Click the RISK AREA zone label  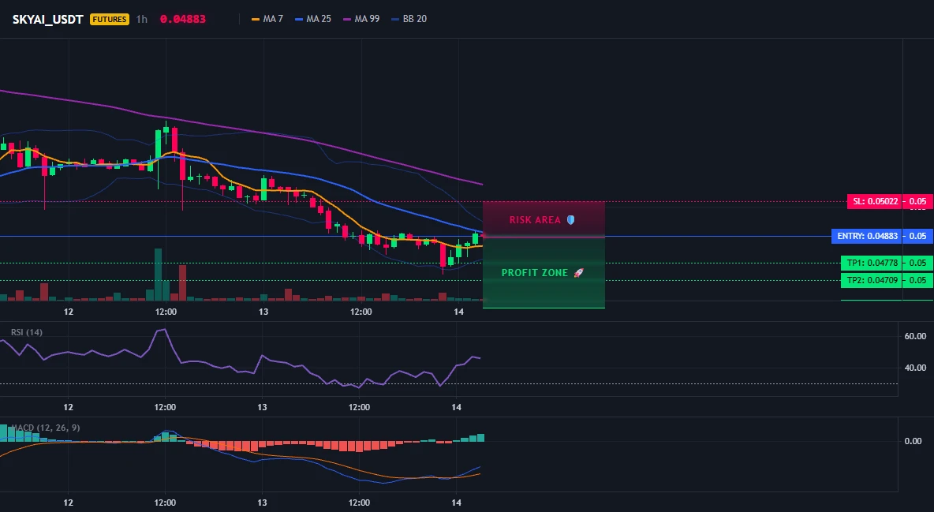click(x=535, y=220)
